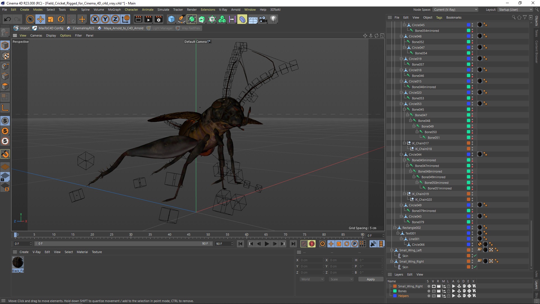Collapse the Rectangle002 tree node
540x304 pixels.
tap(395, 228)
